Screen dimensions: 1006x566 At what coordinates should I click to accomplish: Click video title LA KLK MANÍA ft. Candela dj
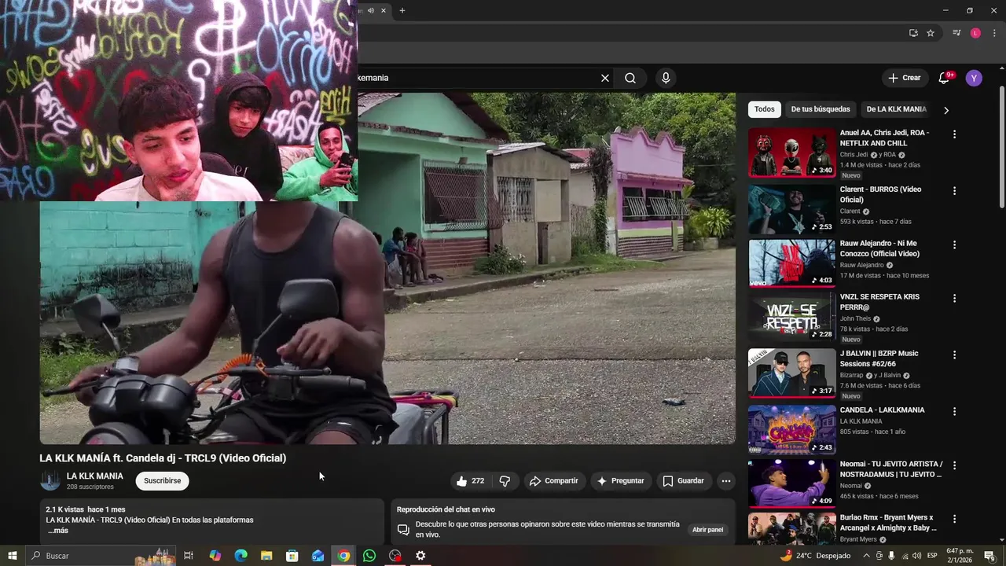163,458
